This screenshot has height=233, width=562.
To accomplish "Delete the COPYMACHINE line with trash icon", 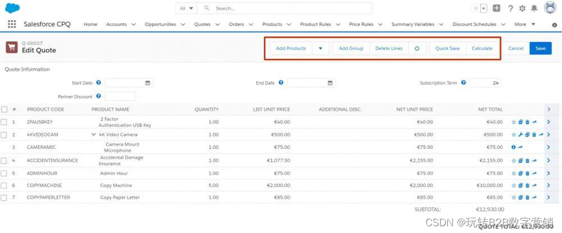I will [x=527, y=185].
